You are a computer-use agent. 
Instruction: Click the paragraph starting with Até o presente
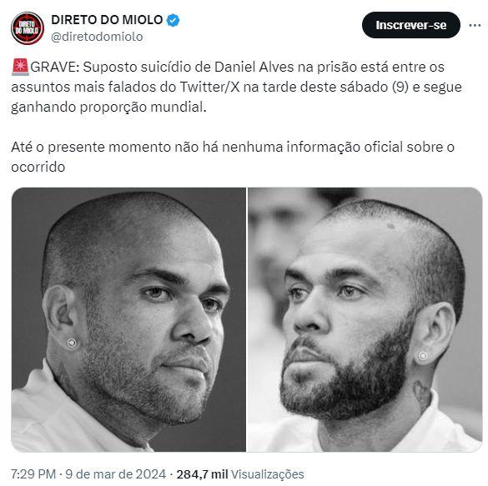[233, 157]
